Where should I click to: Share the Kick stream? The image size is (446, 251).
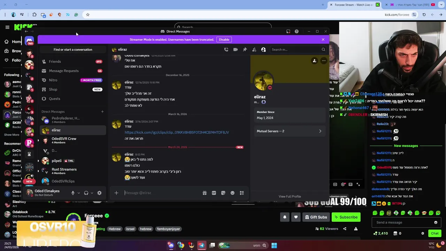(x=345, y=229)
